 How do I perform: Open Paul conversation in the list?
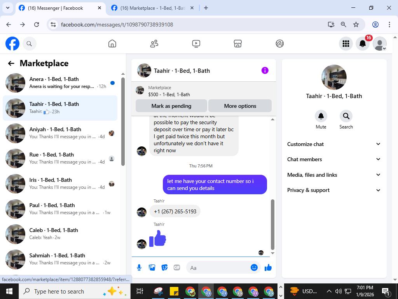[x=60, y=209]
